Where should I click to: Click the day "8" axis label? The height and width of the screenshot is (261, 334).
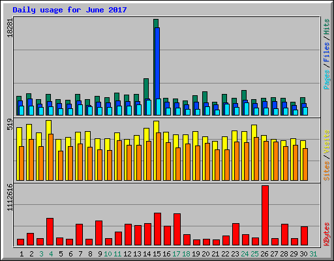tap(90, 254)
